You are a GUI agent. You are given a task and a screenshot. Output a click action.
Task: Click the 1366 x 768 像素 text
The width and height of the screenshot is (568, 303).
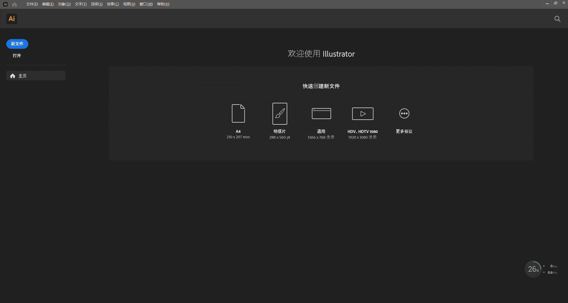coord(321,137)
